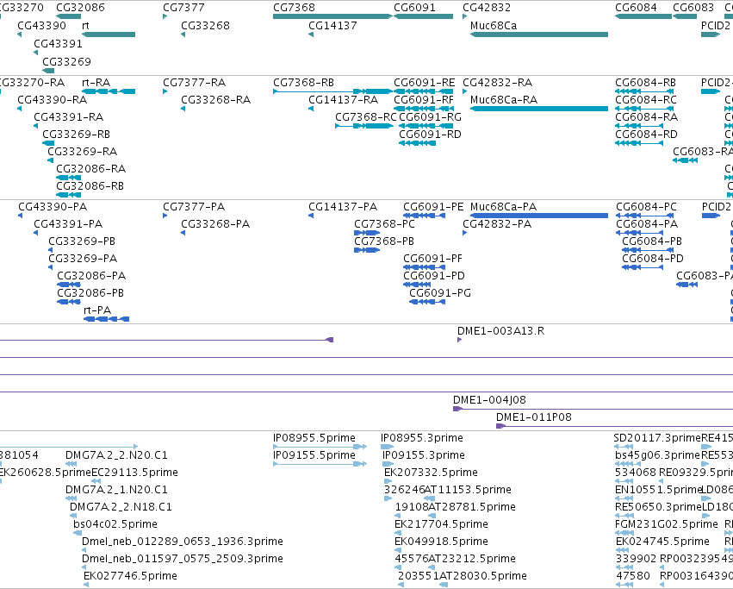The image size is (733, 589).
Task: Open the CG32086-PB protein label
Action: 90,292
